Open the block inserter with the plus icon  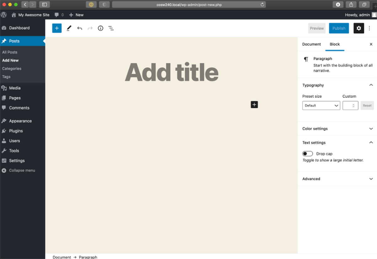coord(57,28)
